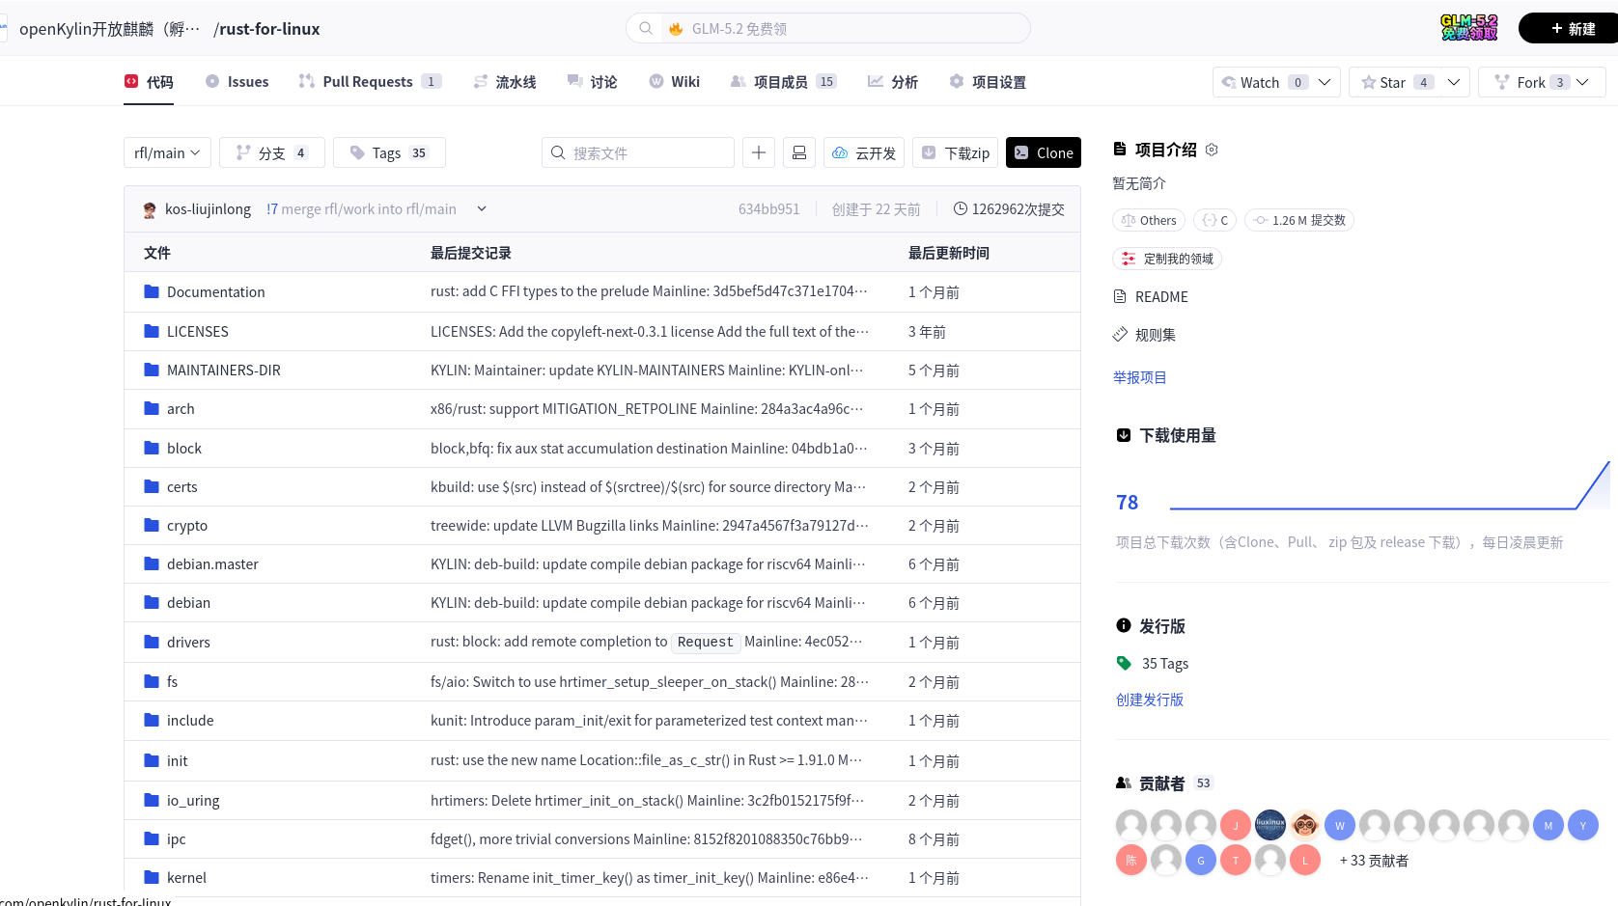1618x906 pixels.
Task: Open commit hash 634bb951
Action: 768,209
